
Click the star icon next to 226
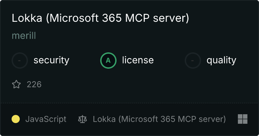coord(16,84)
